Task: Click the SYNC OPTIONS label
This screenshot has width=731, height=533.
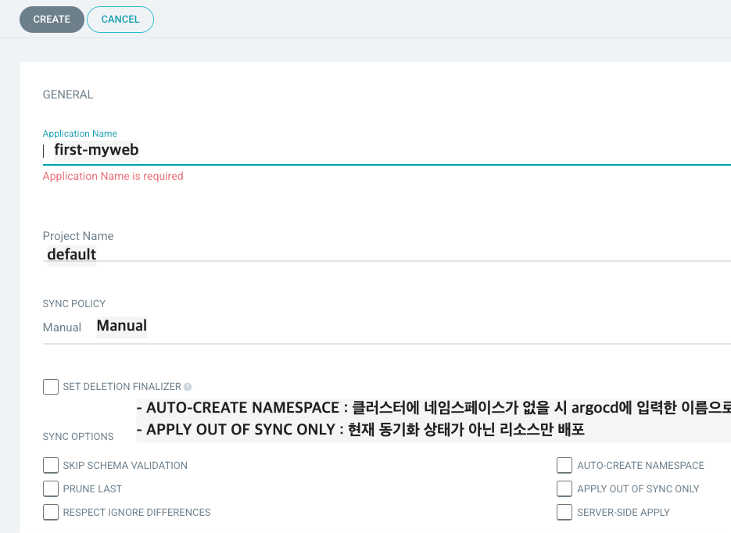Action: [x=78, y=437]
